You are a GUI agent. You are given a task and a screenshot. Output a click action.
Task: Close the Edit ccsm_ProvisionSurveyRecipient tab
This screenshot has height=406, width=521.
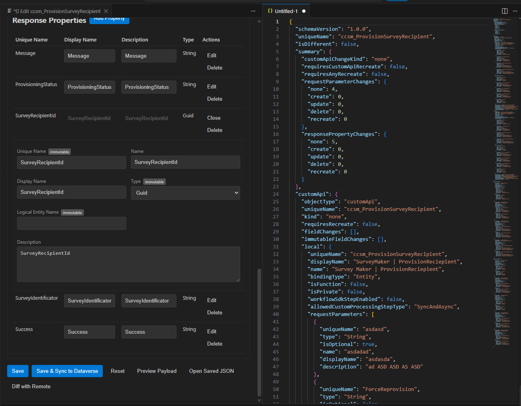coord(106,11)
